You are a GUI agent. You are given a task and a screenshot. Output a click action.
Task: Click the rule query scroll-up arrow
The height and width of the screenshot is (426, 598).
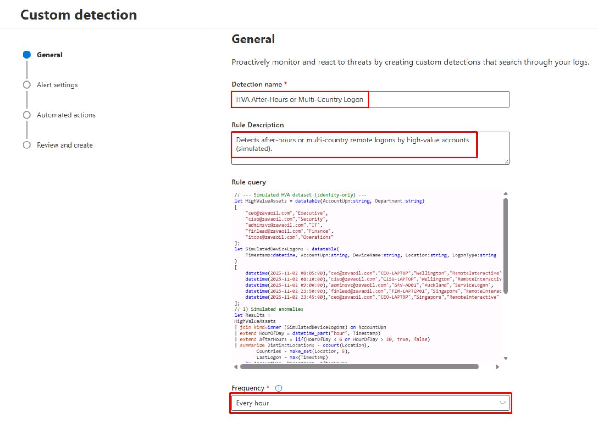[x=506, y=194]
